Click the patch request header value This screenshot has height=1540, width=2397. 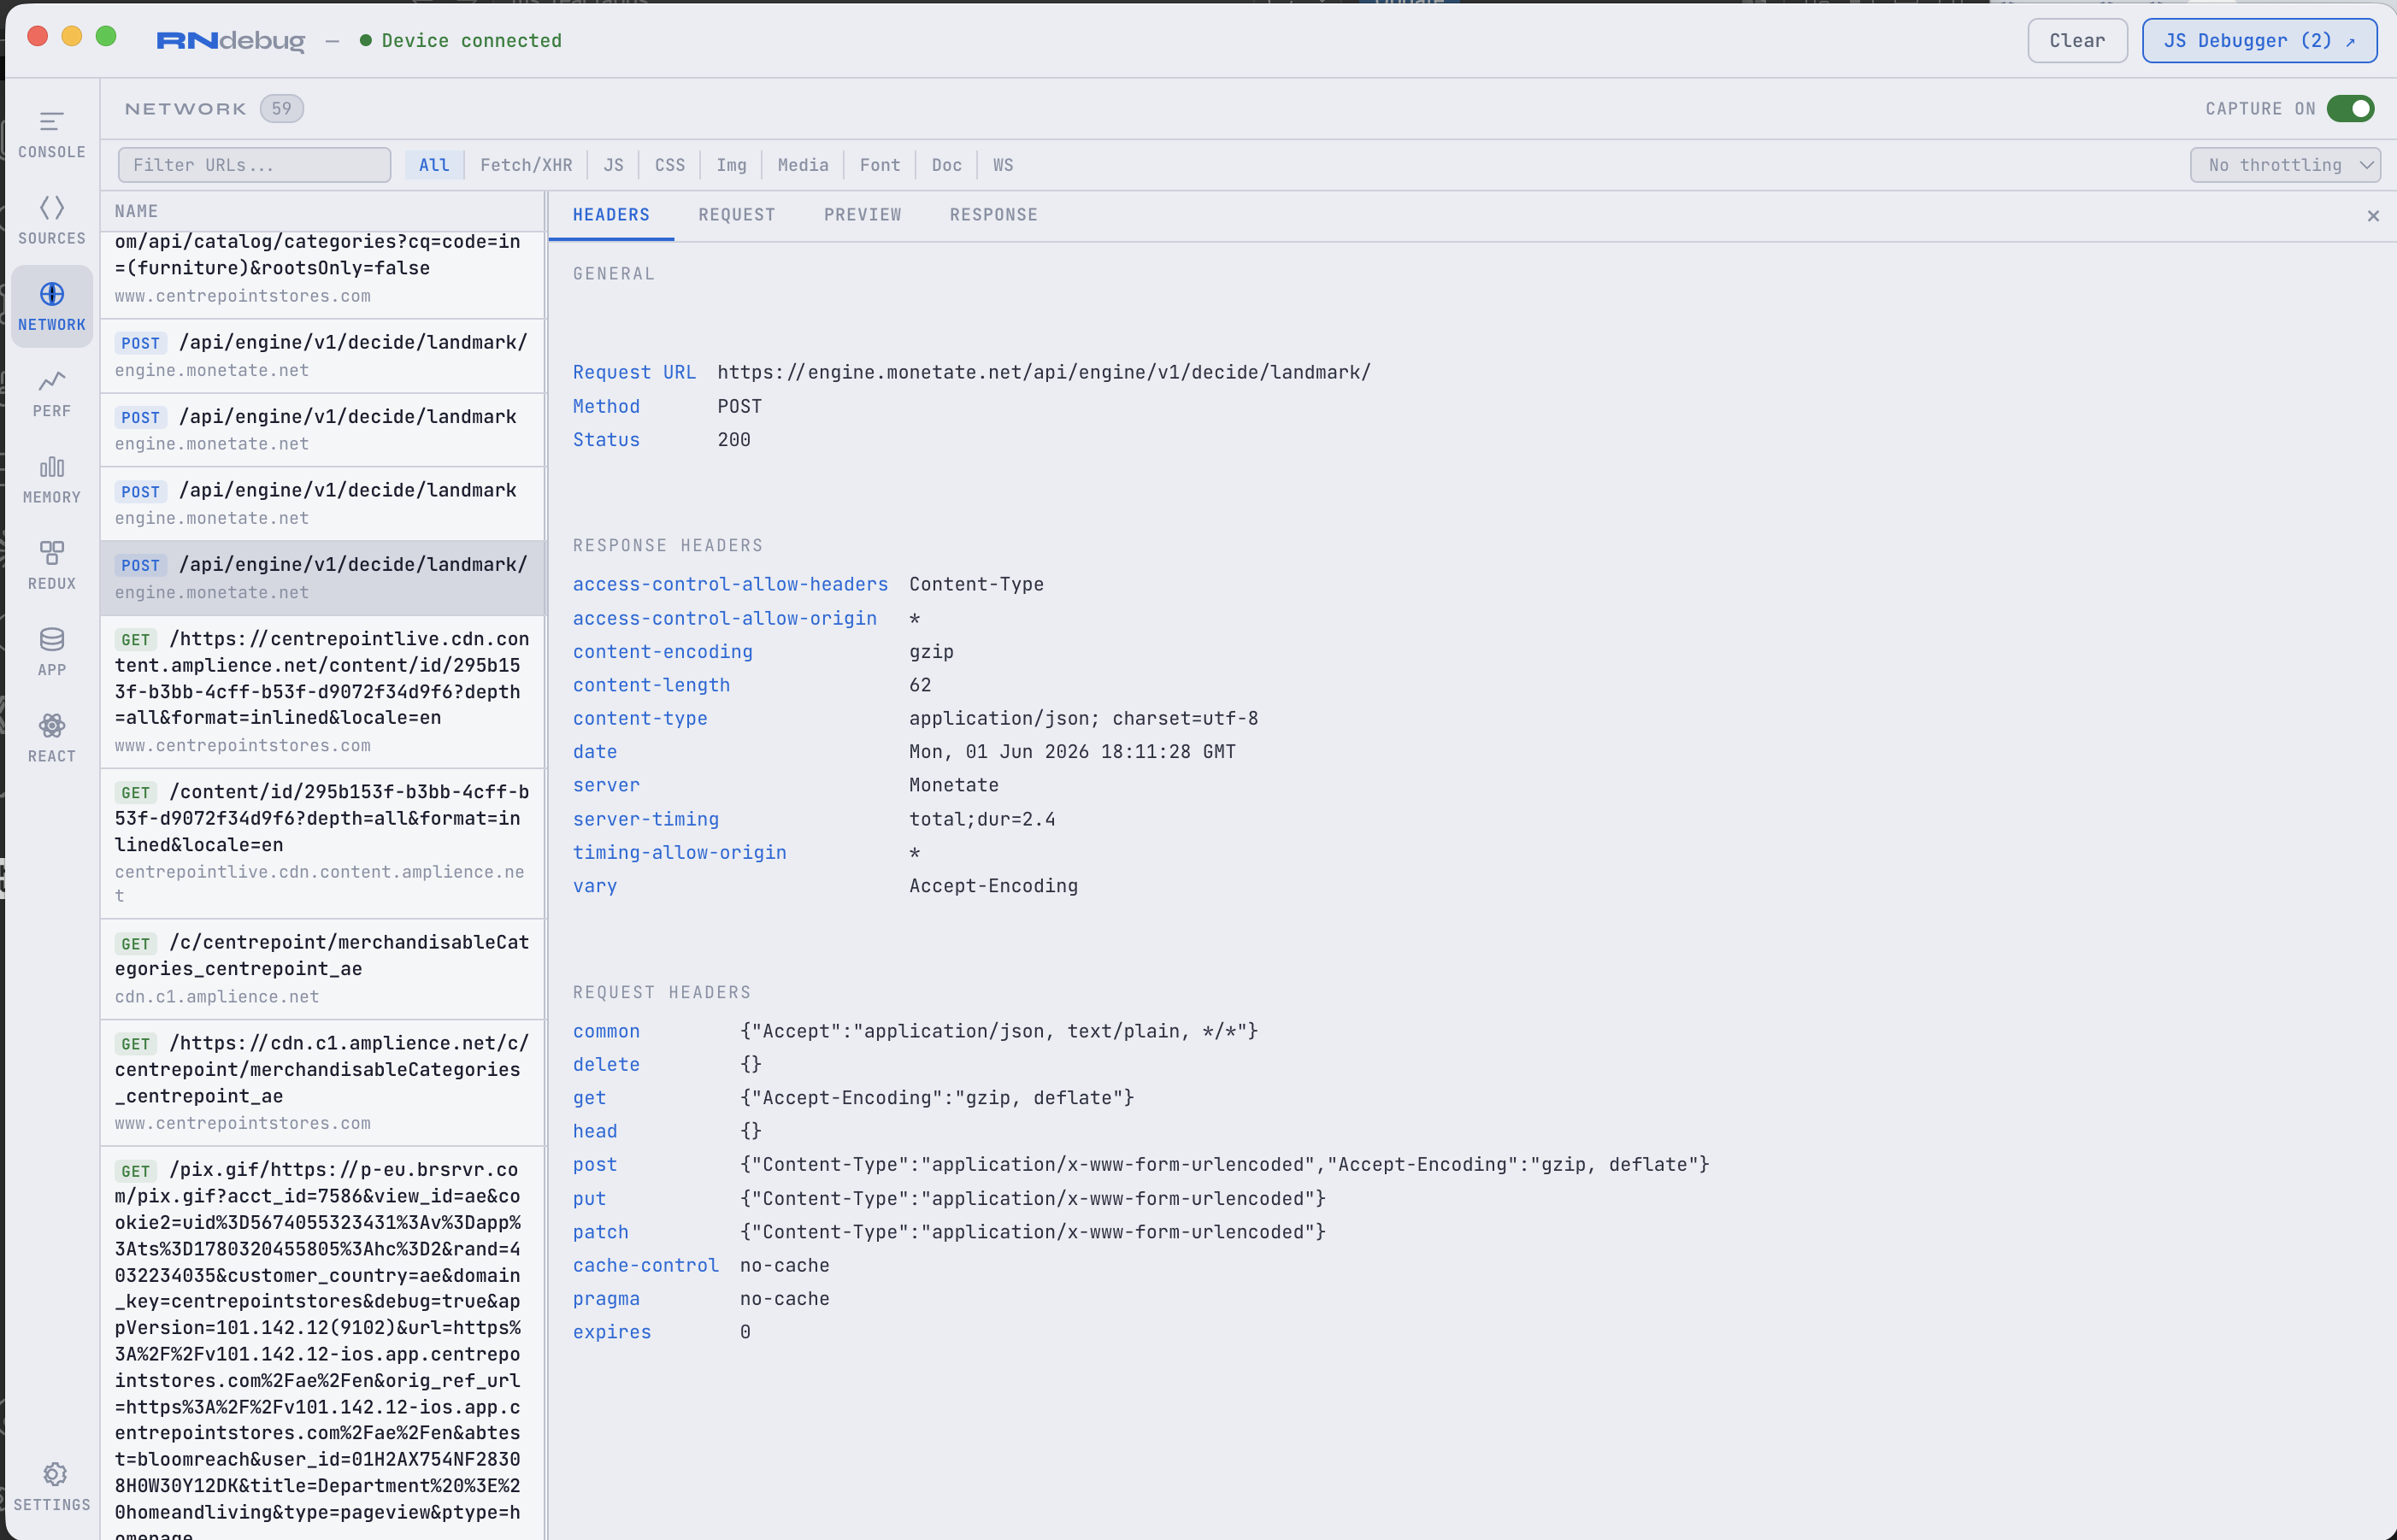click(1033, 1232)
